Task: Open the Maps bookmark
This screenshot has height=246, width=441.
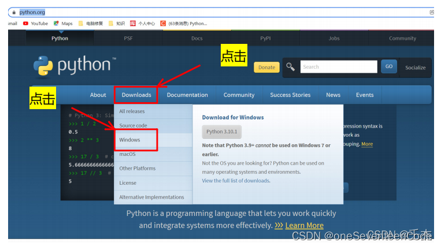Action: pos(63,23)
